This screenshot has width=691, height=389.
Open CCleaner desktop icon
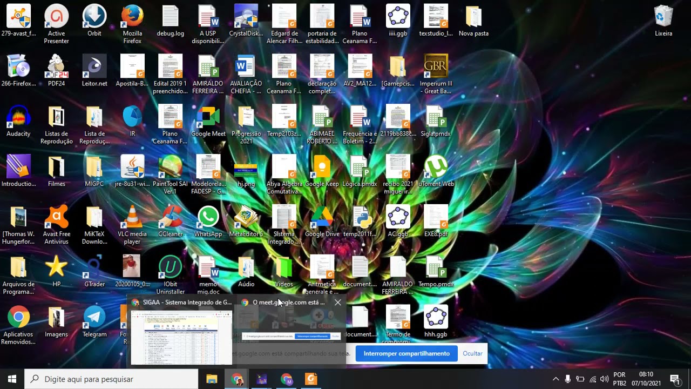[170, 222]
